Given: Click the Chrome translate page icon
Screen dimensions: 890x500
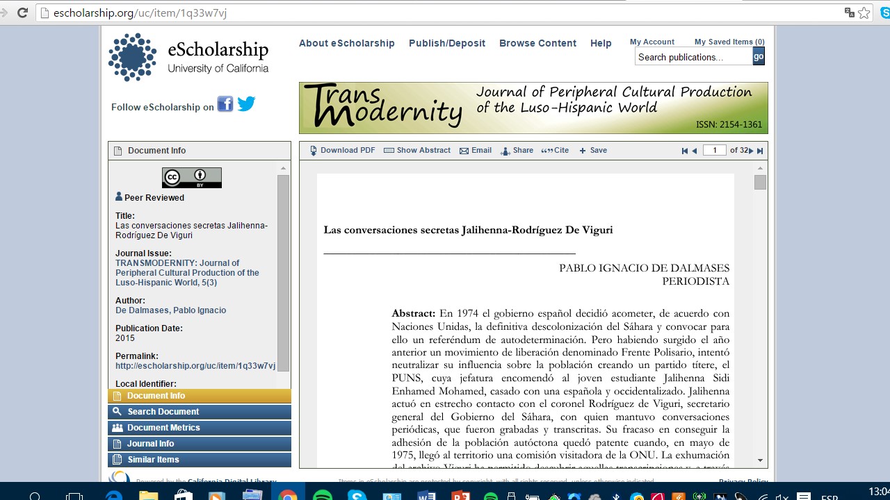Looking at the screenshot, I should 850,12.
